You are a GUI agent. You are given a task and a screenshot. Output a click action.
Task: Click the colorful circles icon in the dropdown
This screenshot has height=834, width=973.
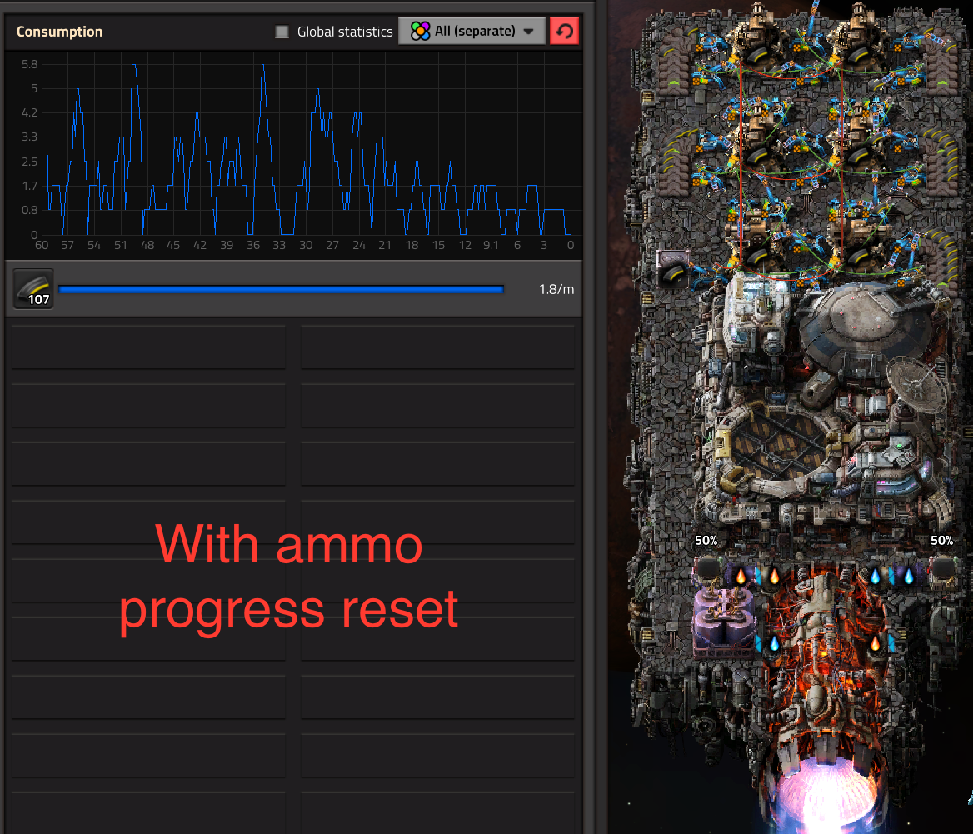click(x=420, y=31)
